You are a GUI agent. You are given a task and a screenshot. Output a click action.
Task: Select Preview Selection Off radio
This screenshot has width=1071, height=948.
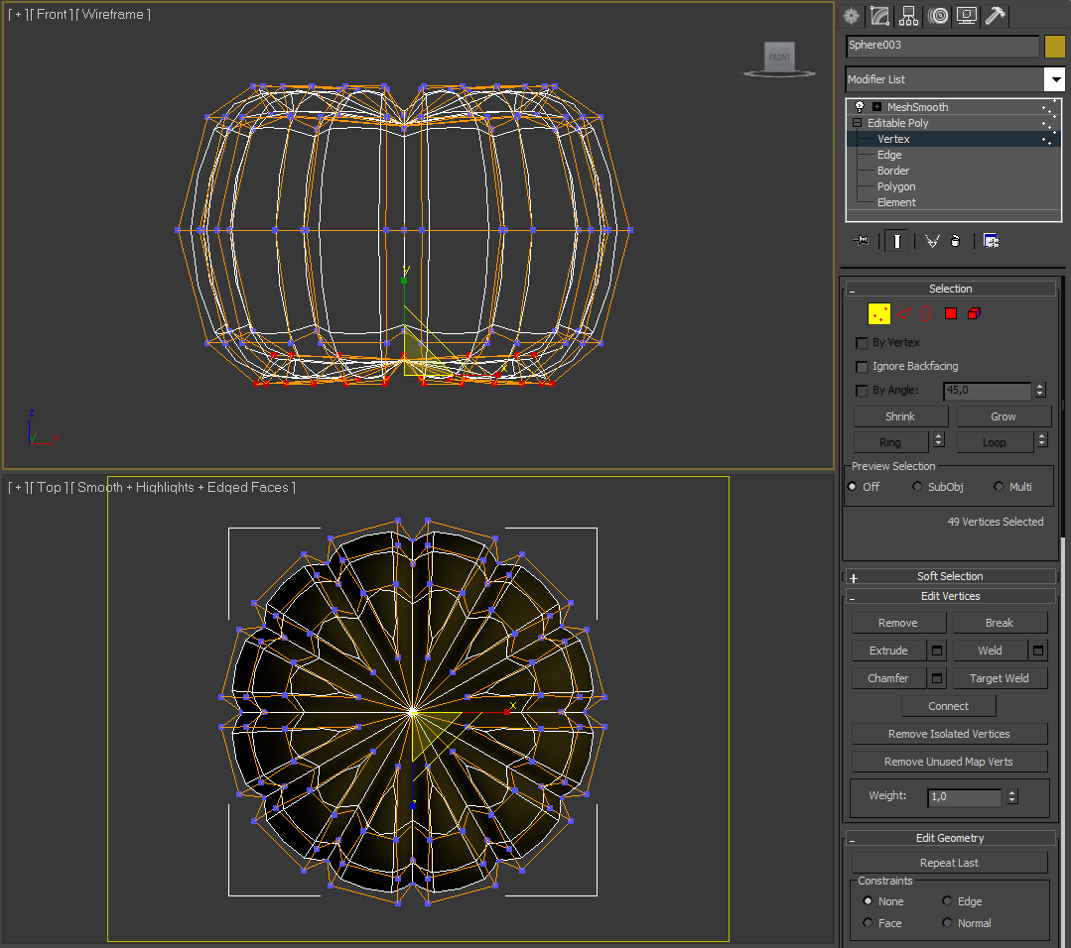(x=852, y=487)
